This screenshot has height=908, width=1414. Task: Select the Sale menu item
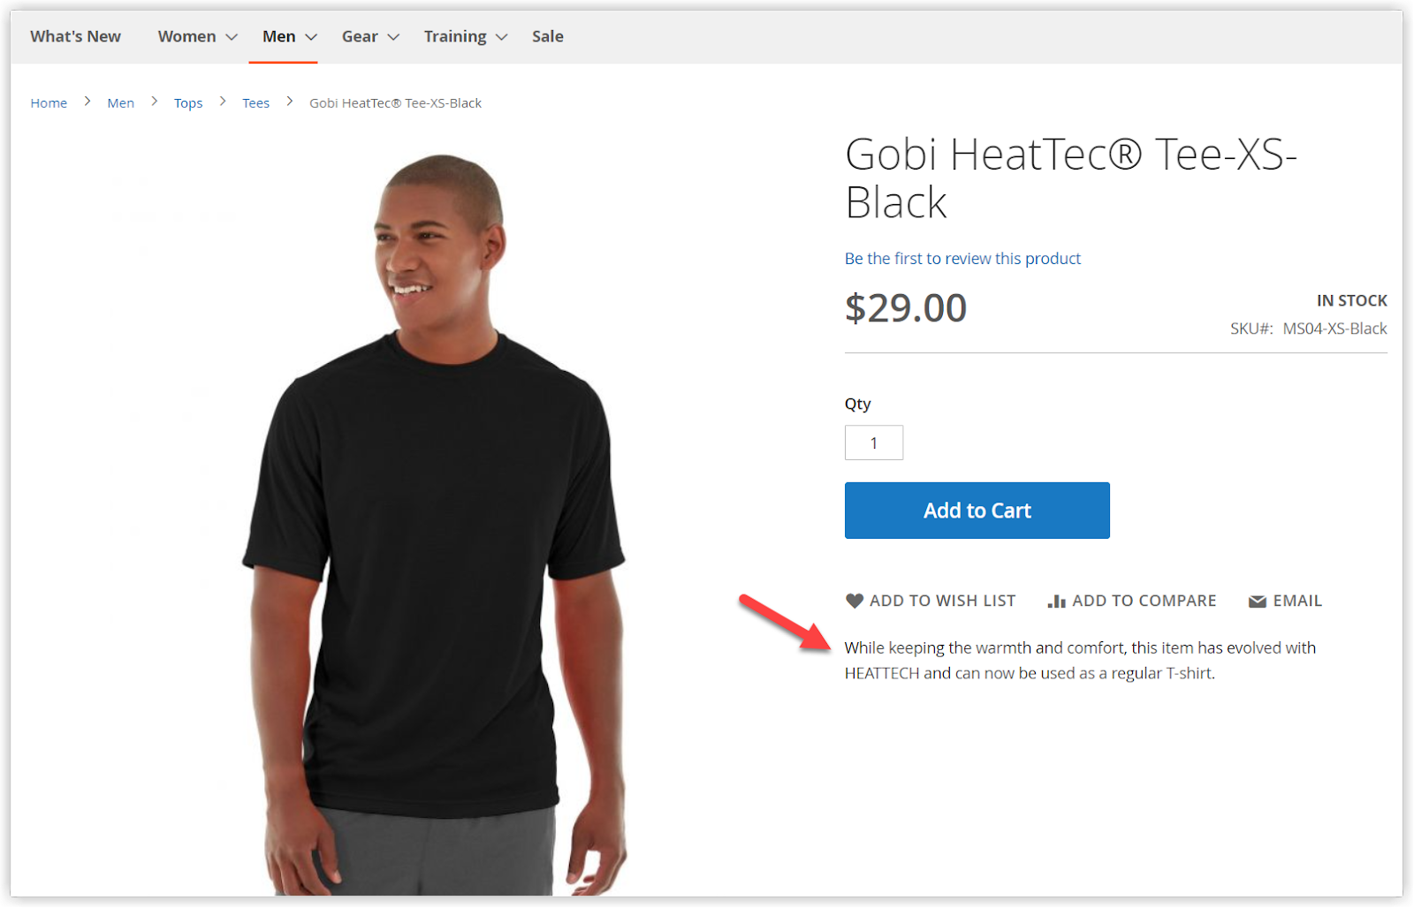coord(547,36)
